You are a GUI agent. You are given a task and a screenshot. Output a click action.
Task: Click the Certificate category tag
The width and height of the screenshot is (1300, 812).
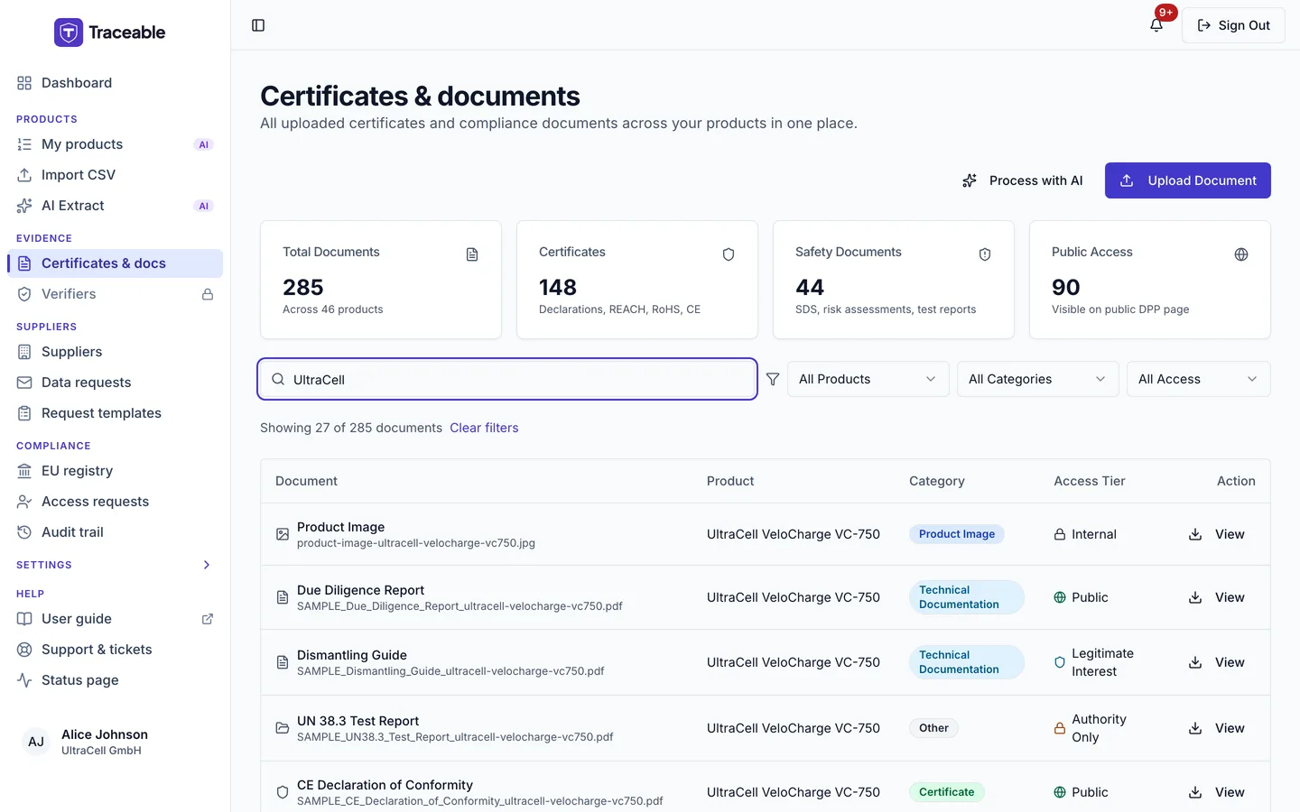tap(946, 792)
